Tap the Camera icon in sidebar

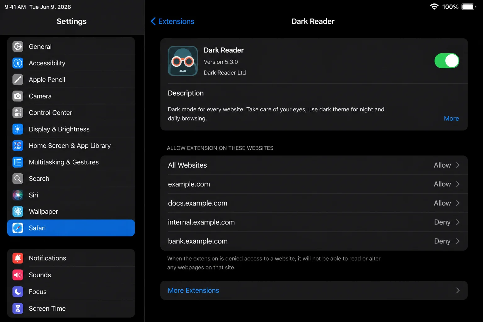pyautogui.click(x=18, y=96)
